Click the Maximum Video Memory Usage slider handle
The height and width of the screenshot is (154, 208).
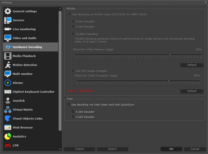point(170,54)
